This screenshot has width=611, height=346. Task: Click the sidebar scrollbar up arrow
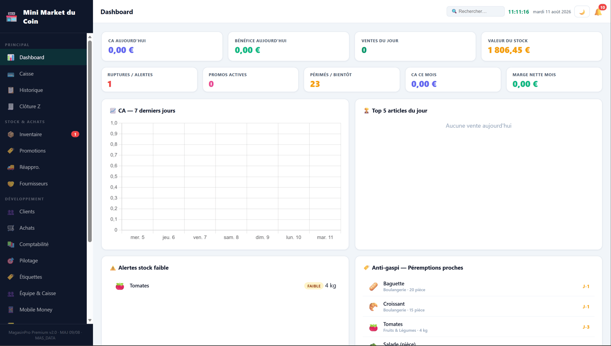pos(90,37)
